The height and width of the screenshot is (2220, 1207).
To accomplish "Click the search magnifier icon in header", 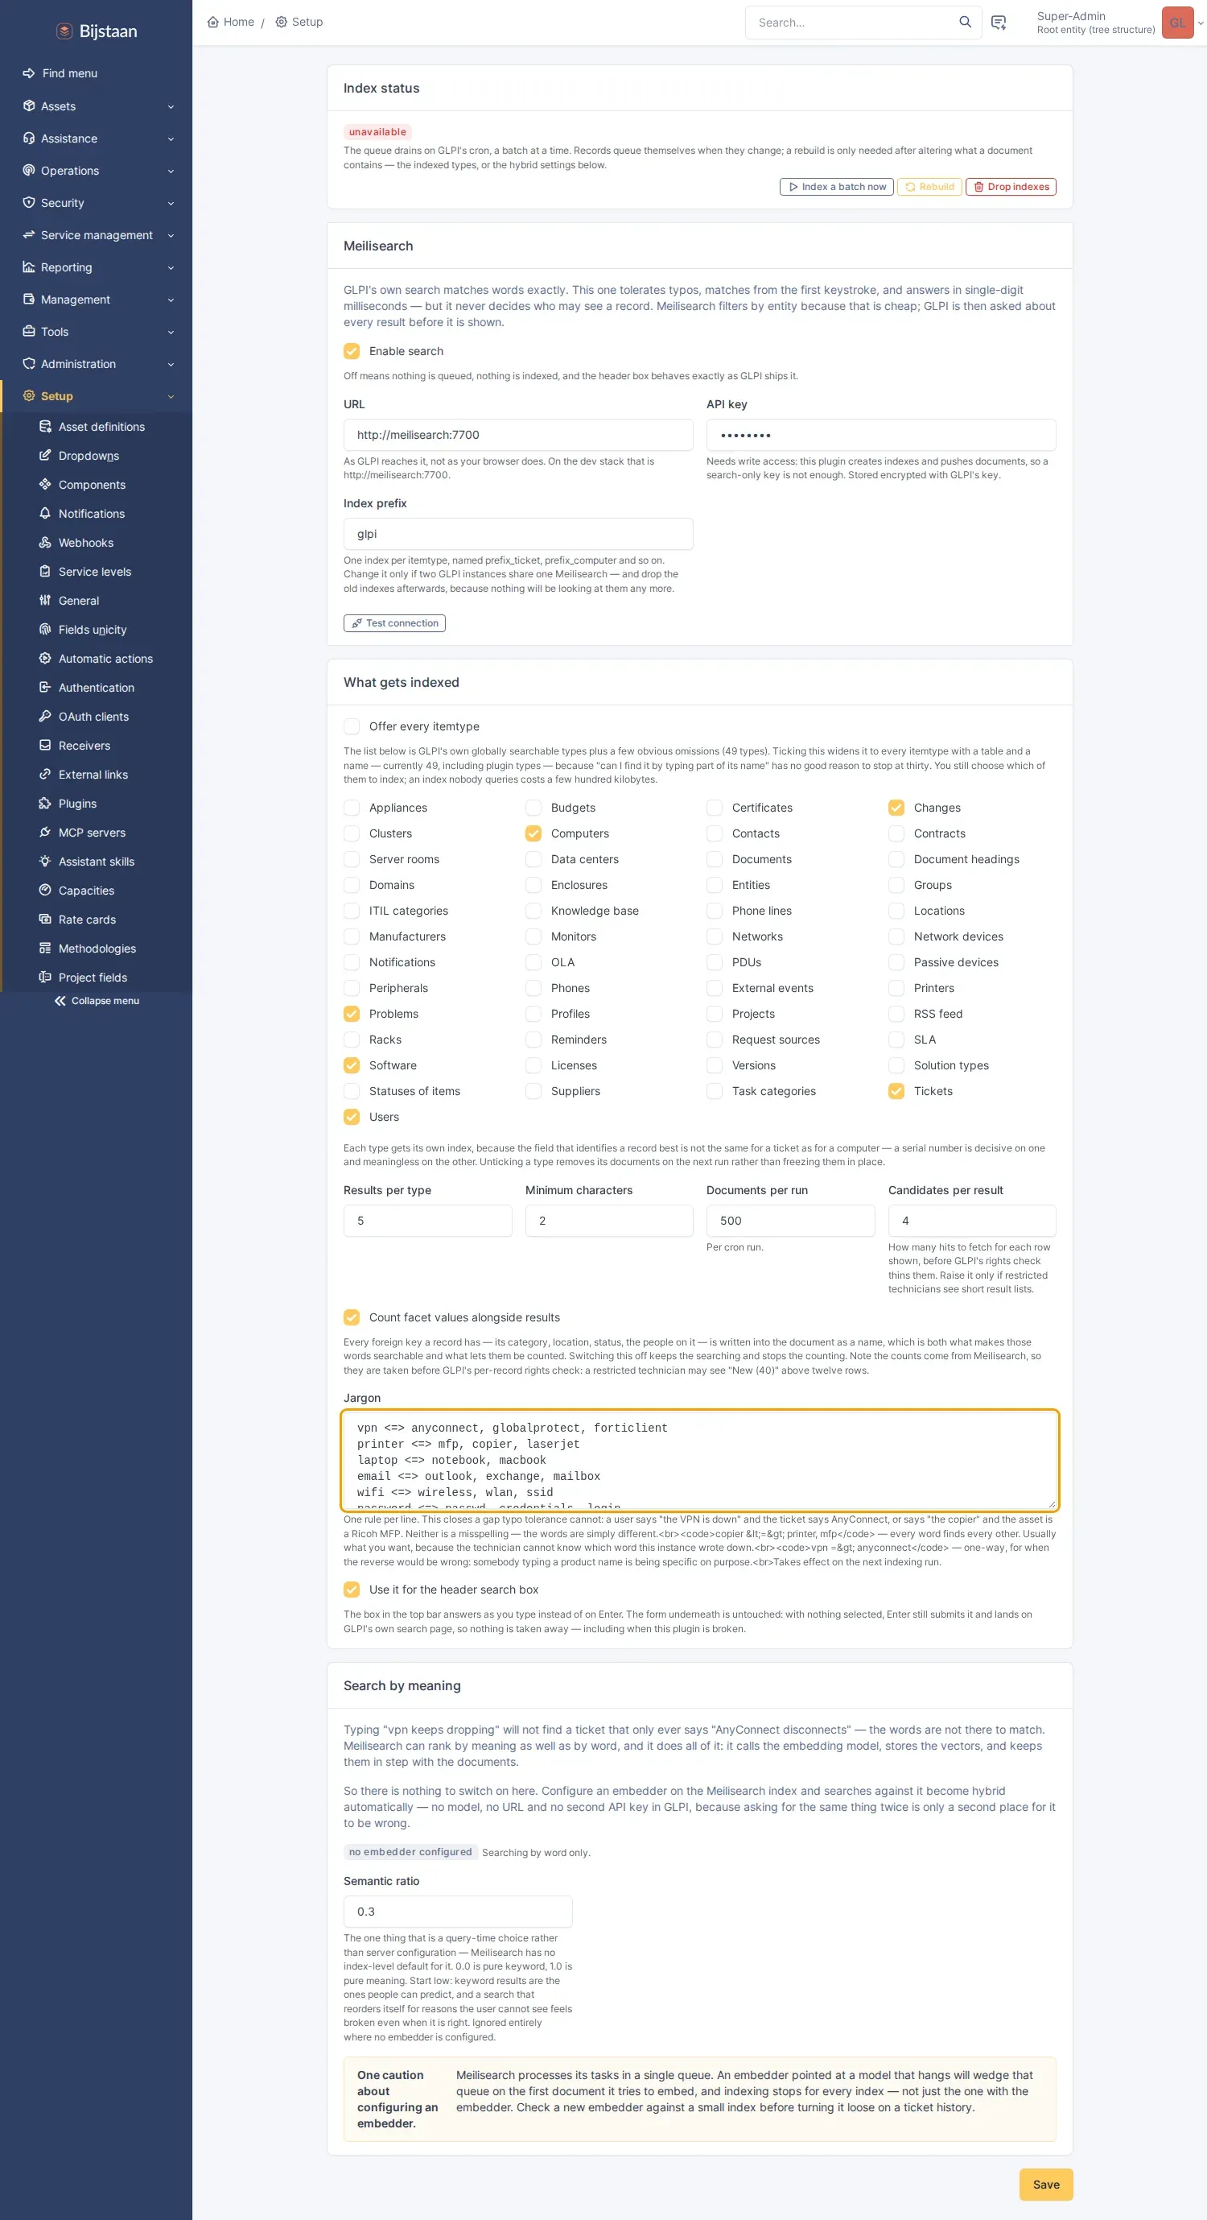I will coord(965,23).
